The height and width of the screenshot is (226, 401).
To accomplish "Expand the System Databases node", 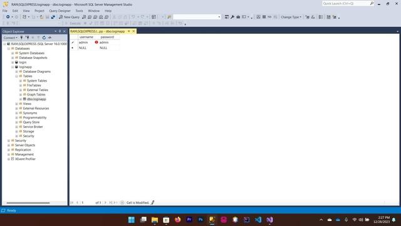I will point(13,53).
